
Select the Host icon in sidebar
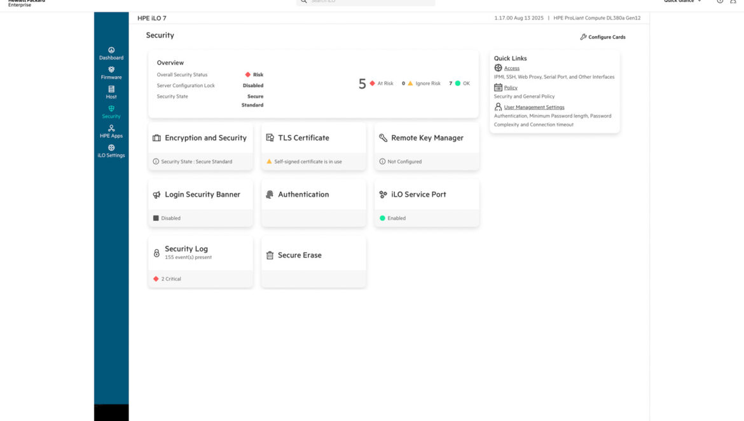111,89
